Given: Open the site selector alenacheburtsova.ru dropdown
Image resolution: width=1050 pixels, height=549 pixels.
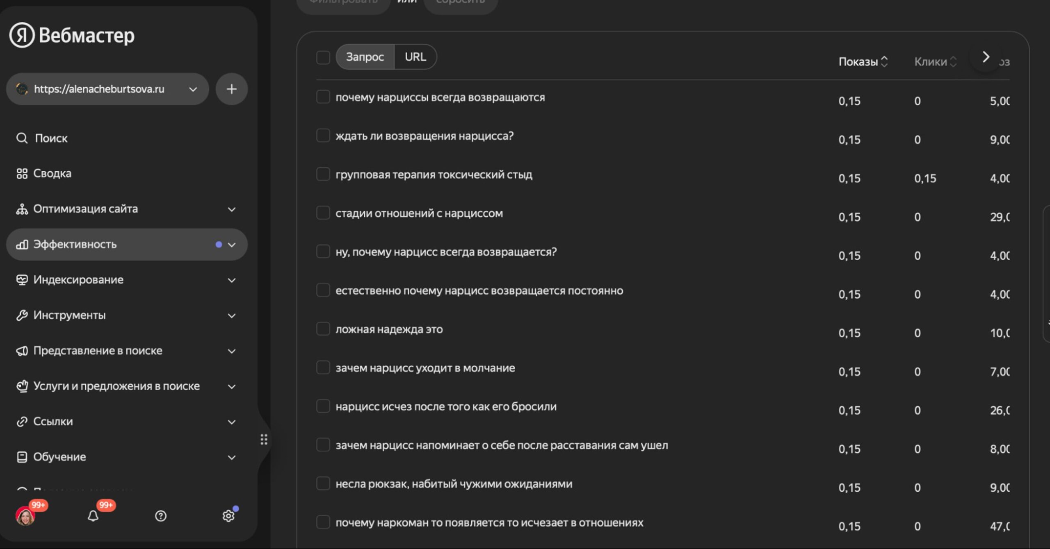Looking at the screenshot, I should click(x=107, y=89).
